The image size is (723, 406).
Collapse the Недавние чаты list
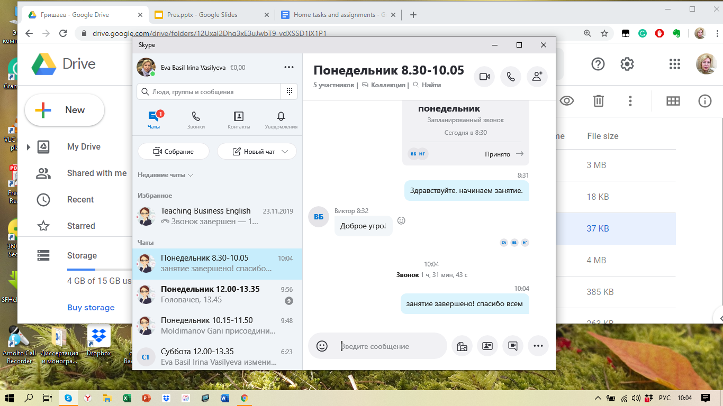pos(165,175)
